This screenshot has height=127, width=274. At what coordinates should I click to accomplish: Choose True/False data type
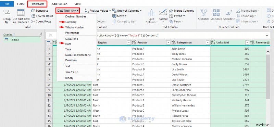pyautogui.click(x=72, y=72)
